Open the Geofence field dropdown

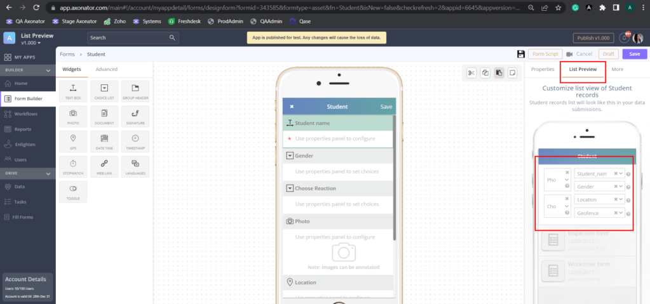pos(621,213)
